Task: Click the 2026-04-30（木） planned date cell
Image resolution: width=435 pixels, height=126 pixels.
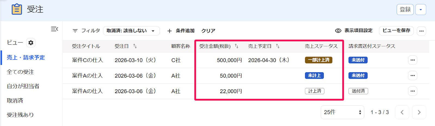Action: click(269, 60)
